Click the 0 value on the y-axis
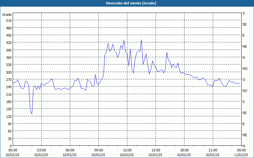The height and width of the screenshot is (158, 254). coord(11,146)
